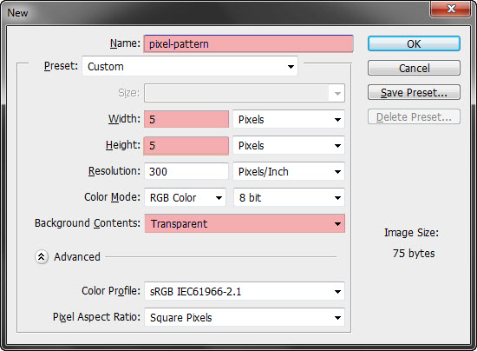Click the Height input field
The height and width of the screenshot is (351, 477).
[186, 146]
